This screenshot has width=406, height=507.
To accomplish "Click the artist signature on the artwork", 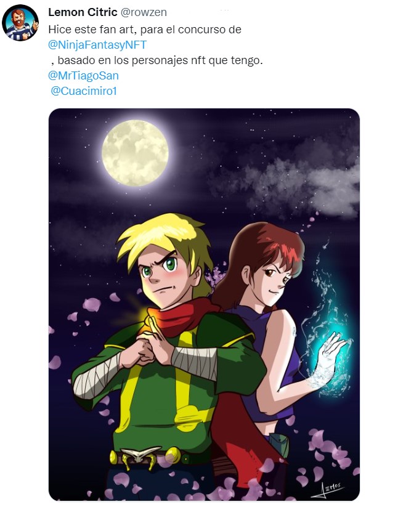I will click(328, 490).
